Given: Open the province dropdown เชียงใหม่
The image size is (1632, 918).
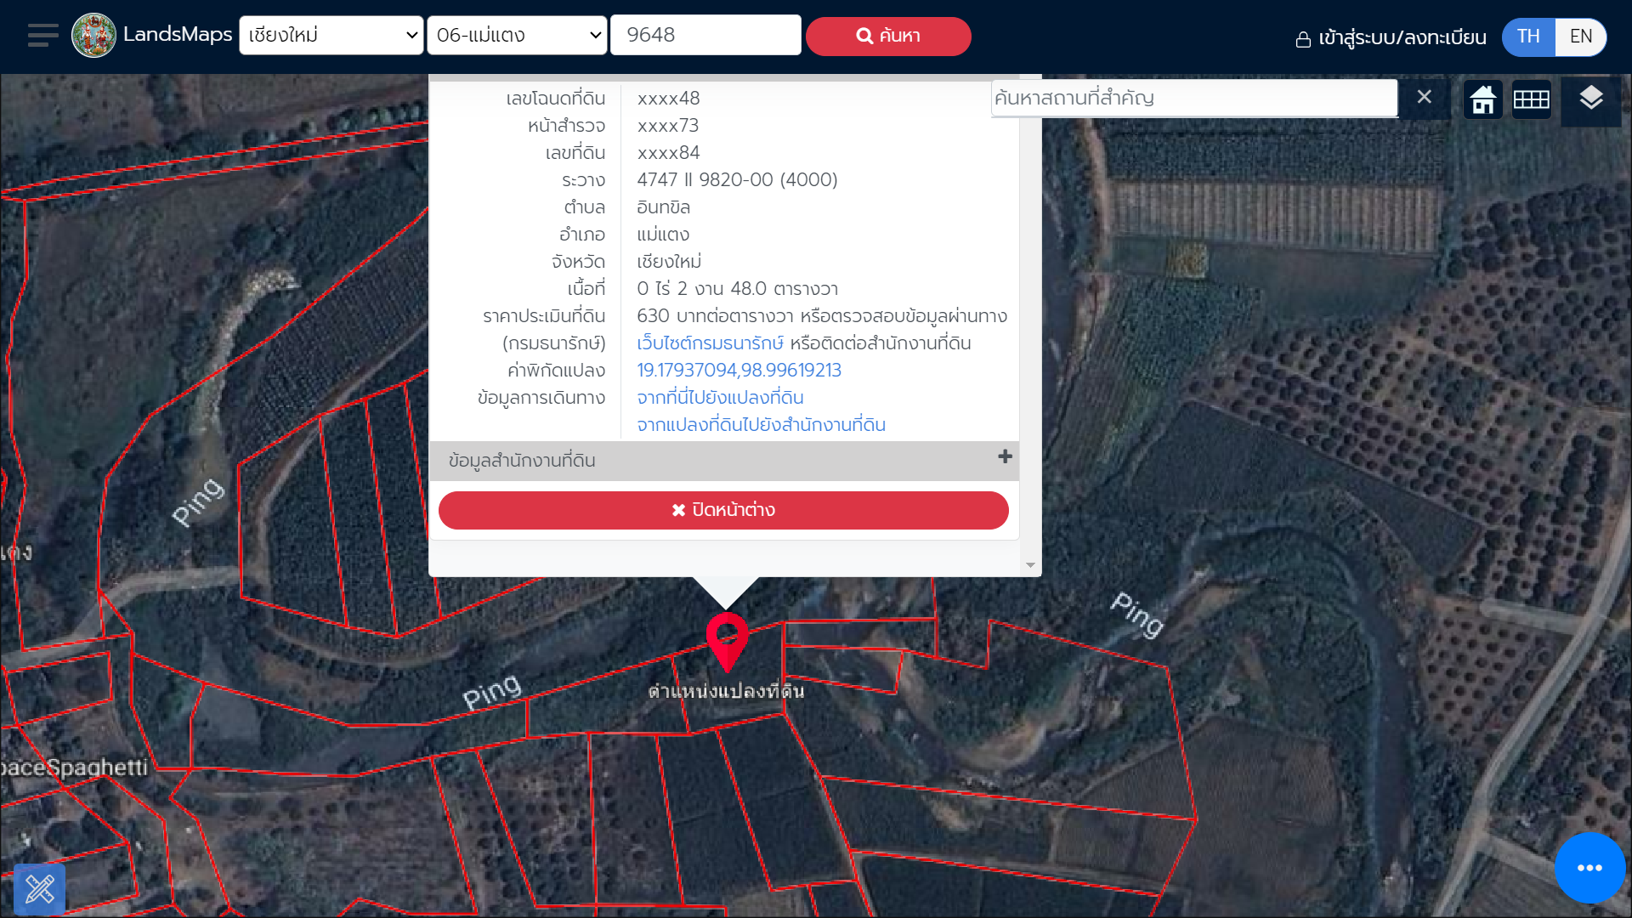Looking at the screenshot, I should pos(331,36).
